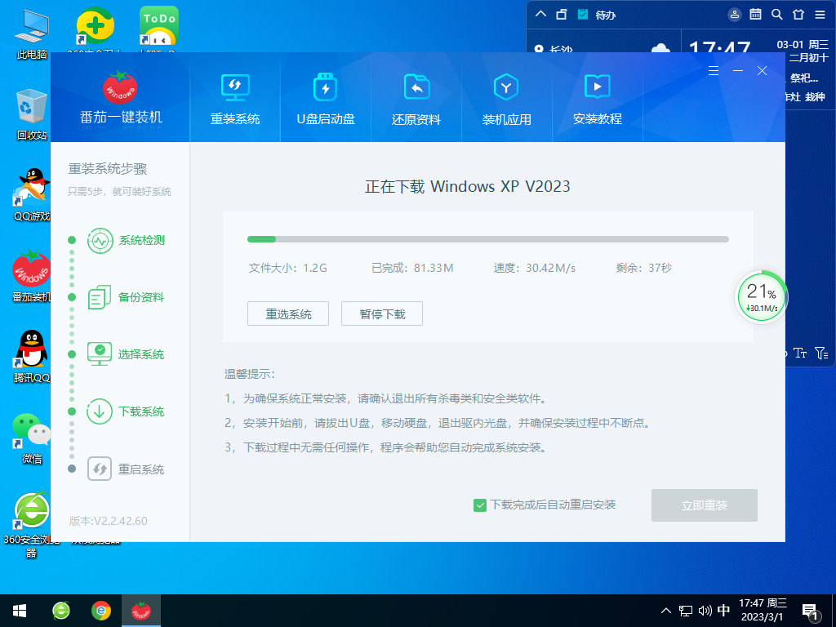
Task: Click the 速度：30.42M/s value
Action: tap(534, 268)
